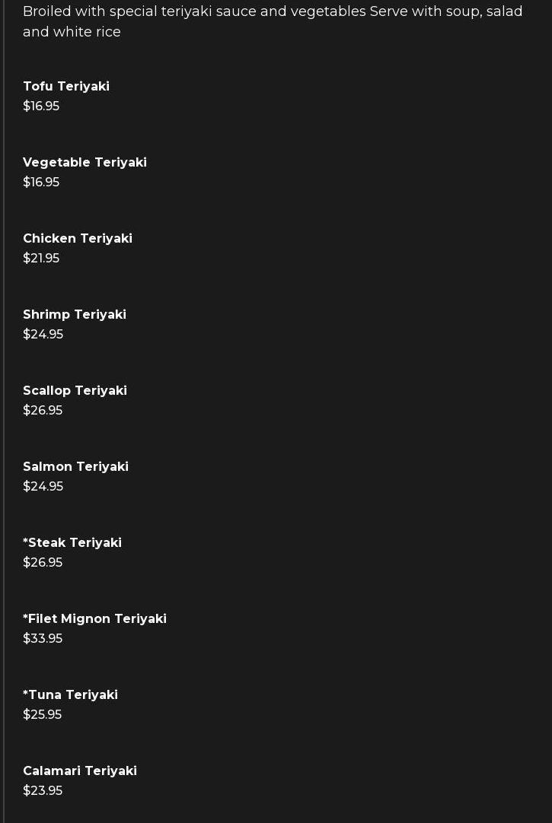Open the Calamari Teriyaki item
Screen dimensions: 552x823
click(80, 771)
